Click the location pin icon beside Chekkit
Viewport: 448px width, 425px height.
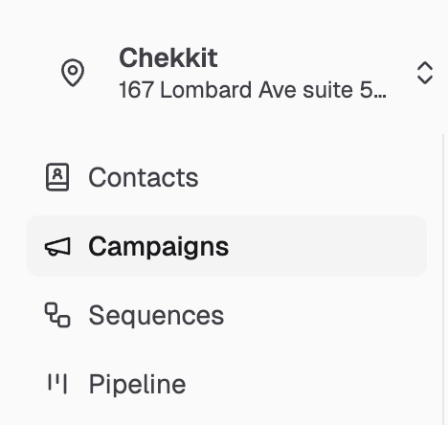[73, 73]
